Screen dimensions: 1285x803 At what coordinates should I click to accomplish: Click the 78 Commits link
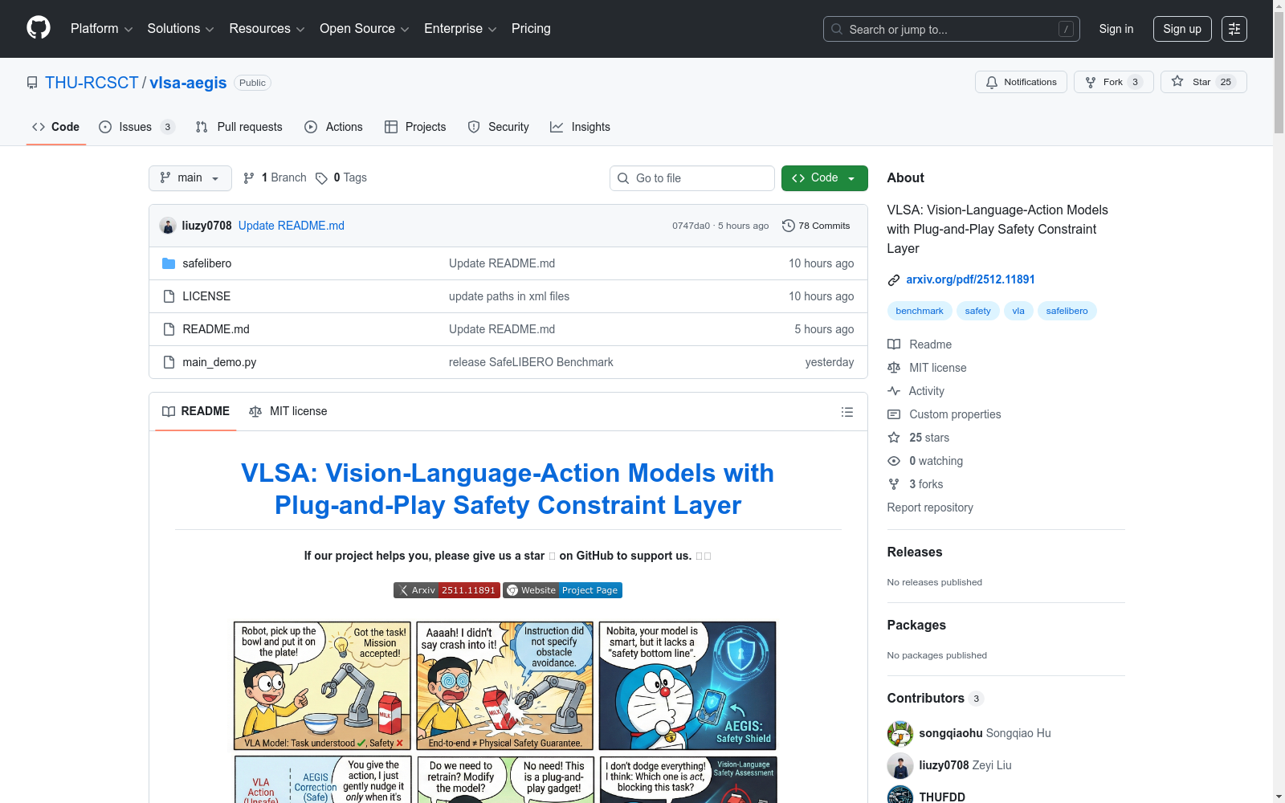pyautogui.click(x=816, y=226)
